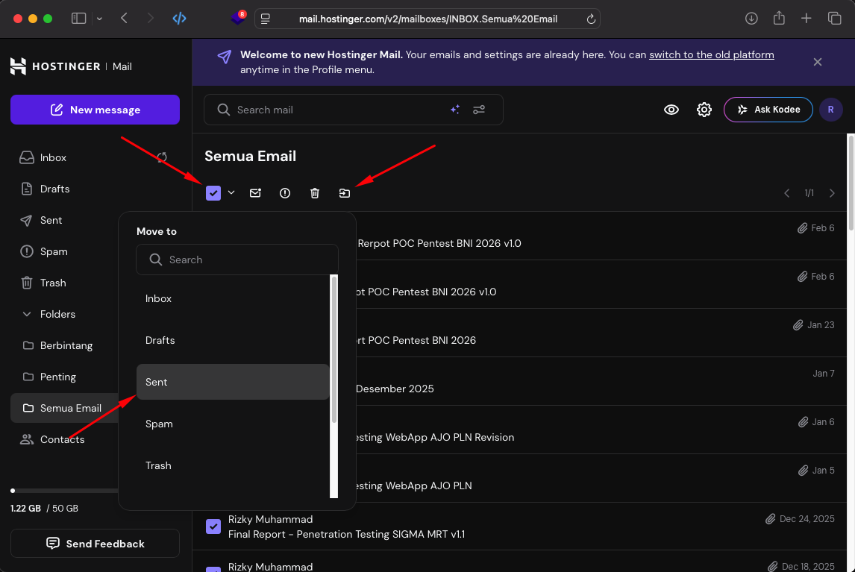Uncheck the select-all checkbox in toolbar

click(213, 192)
